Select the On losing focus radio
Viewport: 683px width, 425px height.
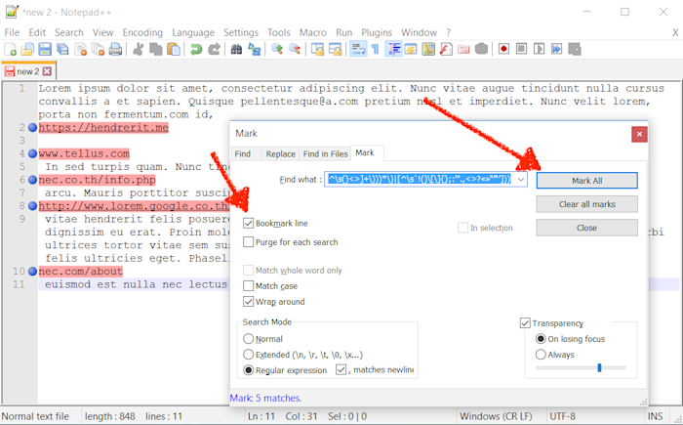pyautogui.click(x=541, y=339)
